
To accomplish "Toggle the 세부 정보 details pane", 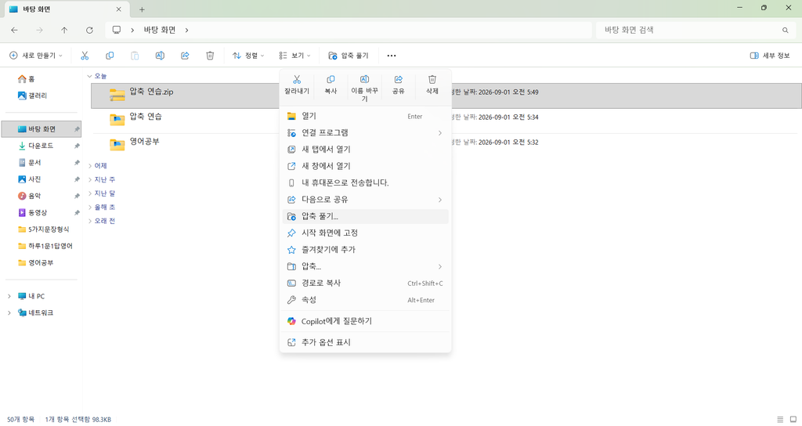I will tap(770, 56).
